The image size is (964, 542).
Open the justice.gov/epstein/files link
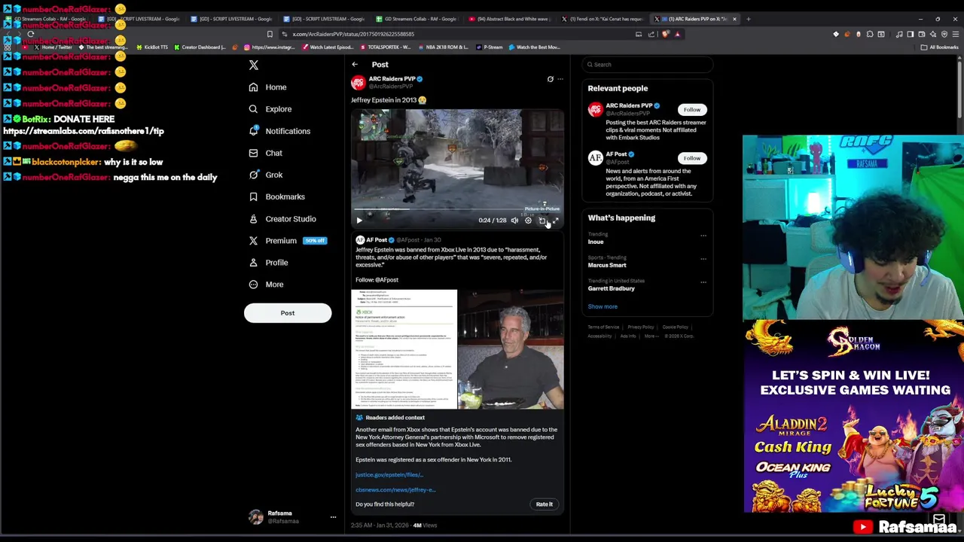389,475
